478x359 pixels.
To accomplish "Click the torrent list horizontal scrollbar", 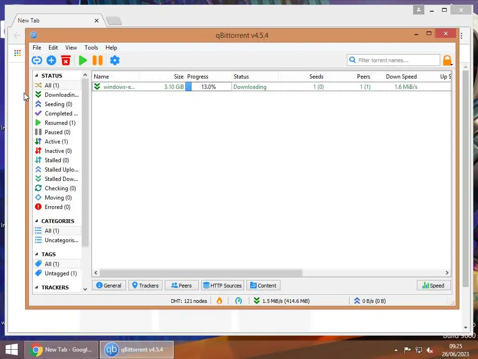I will (x=201, y=273).
